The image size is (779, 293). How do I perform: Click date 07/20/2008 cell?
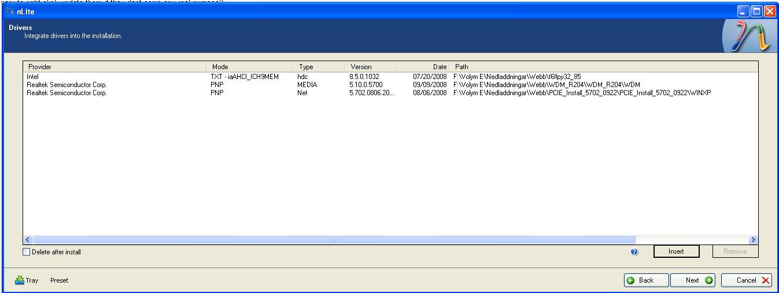(x=430, y=76)
